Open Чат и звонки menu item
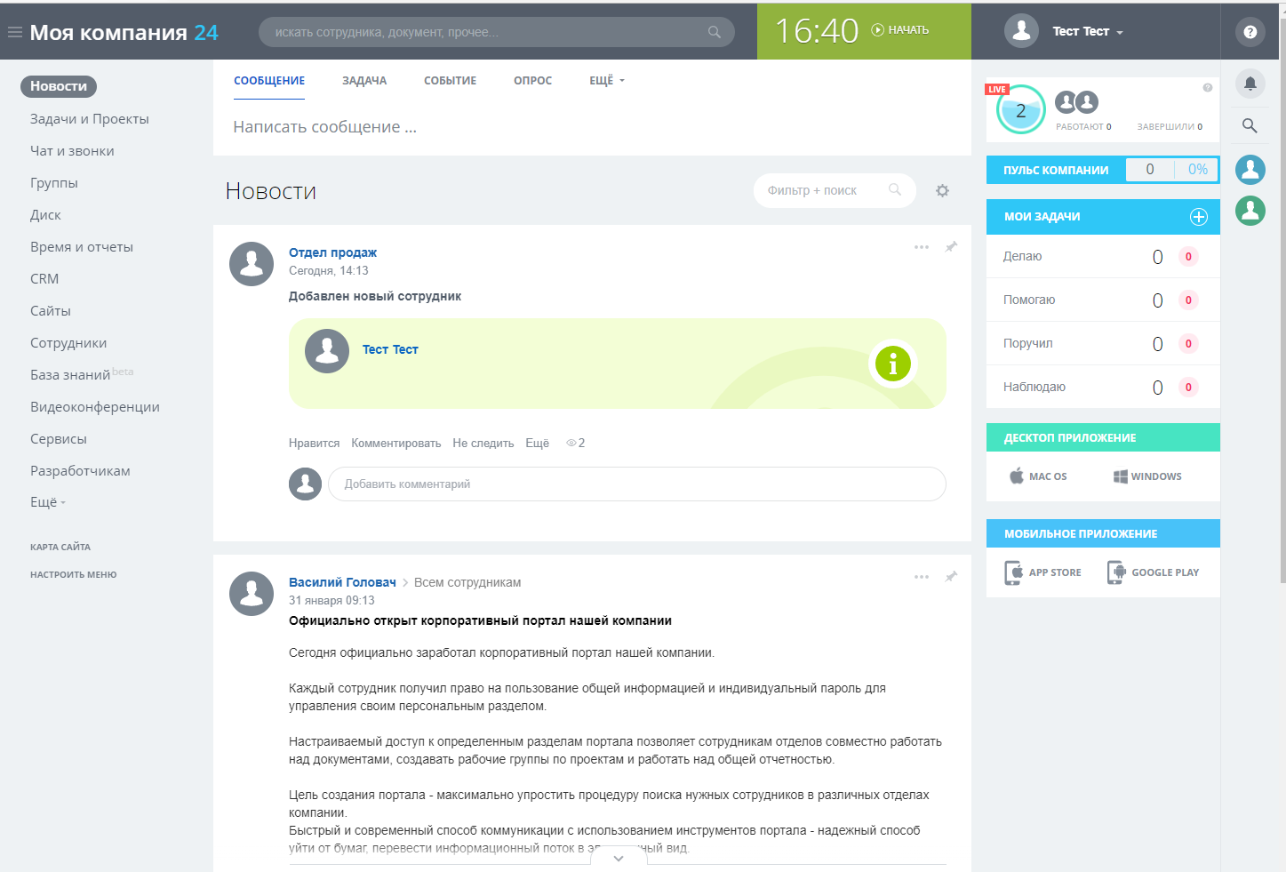 click(x=72, y=151)
